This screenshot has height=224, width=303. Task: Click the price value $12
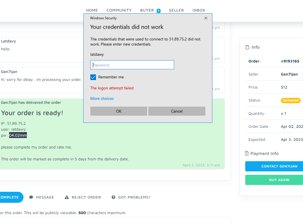pyautogui.click(x=284, y=87)
